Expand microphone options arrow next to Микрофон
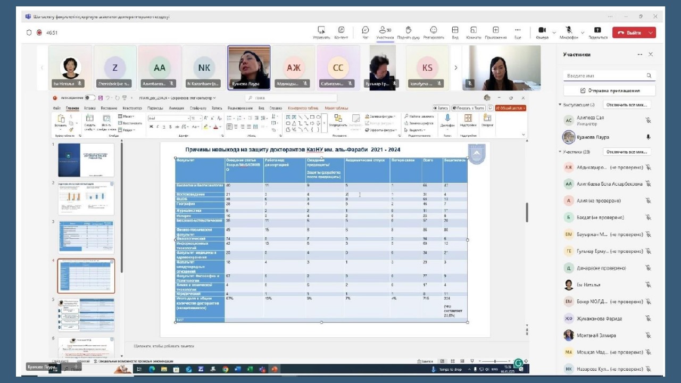681x383 pixels. pyautogui.click(x=583, y=32)
